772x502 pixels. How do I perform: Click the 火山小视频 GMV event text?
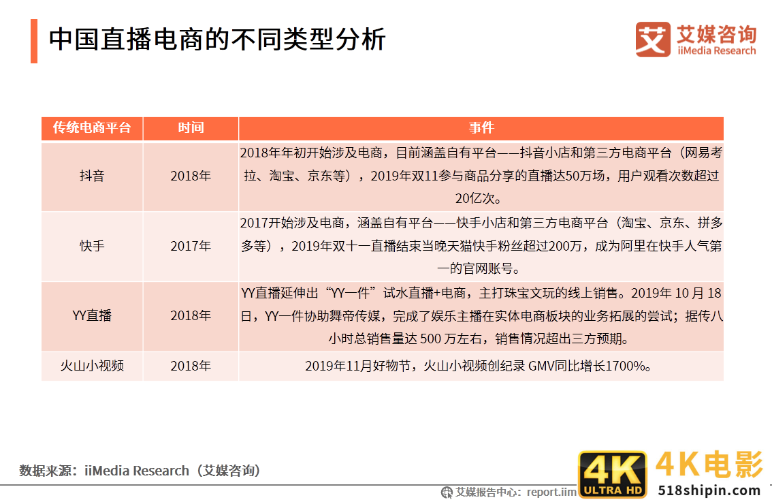pos(479,366)
